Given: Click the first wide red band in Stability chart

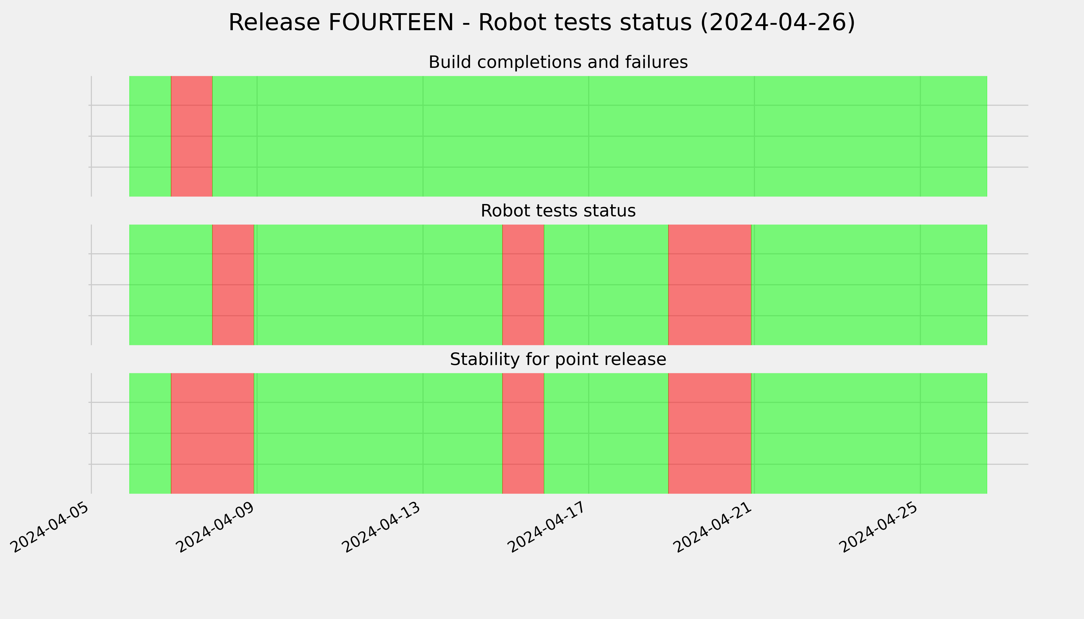Looking at the screenshot, I should (212, 433).
